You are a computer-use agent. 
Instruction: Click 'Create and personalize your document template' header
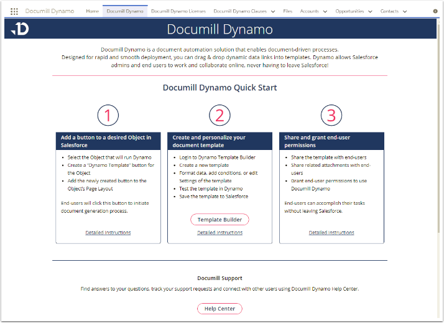click(x=220, y=141)
